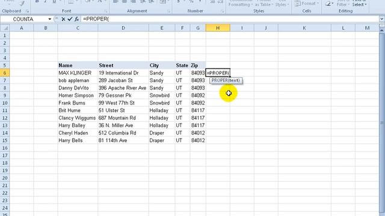The height and width of the screenshot is (216, 385).
Task: Open the Number group dialog launcher
Action: point(222,11)
